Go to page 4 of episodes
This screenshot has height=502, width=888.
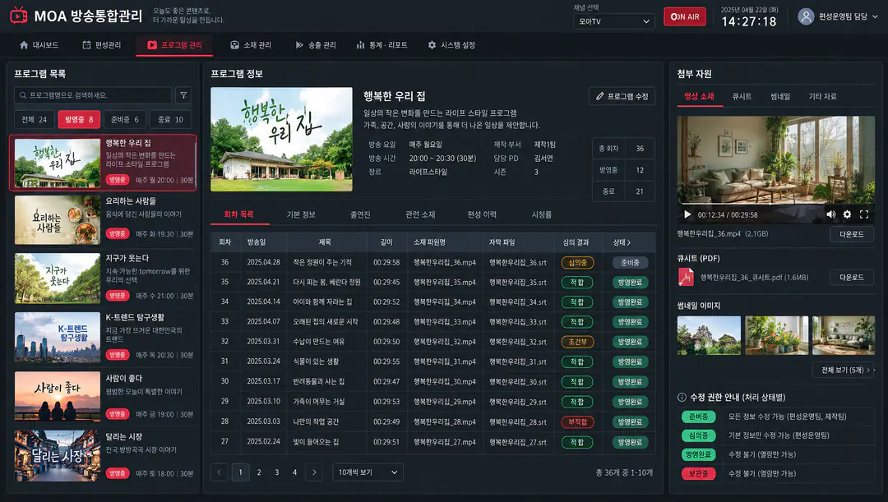click(x=294, y=472)
